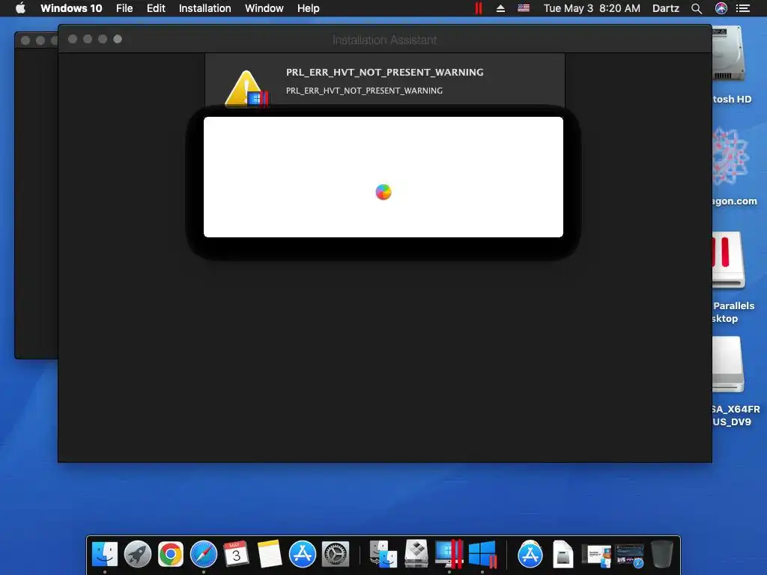Open the Window menu
Image resolution: width=767 pixels, height=575 pixels.
(x=264, y=8)
